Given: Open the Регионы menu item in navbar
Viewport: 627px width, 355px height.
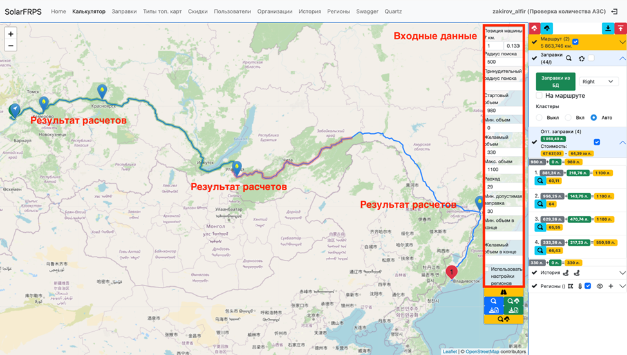Looking at the screenshot, I should click(339, 12).
